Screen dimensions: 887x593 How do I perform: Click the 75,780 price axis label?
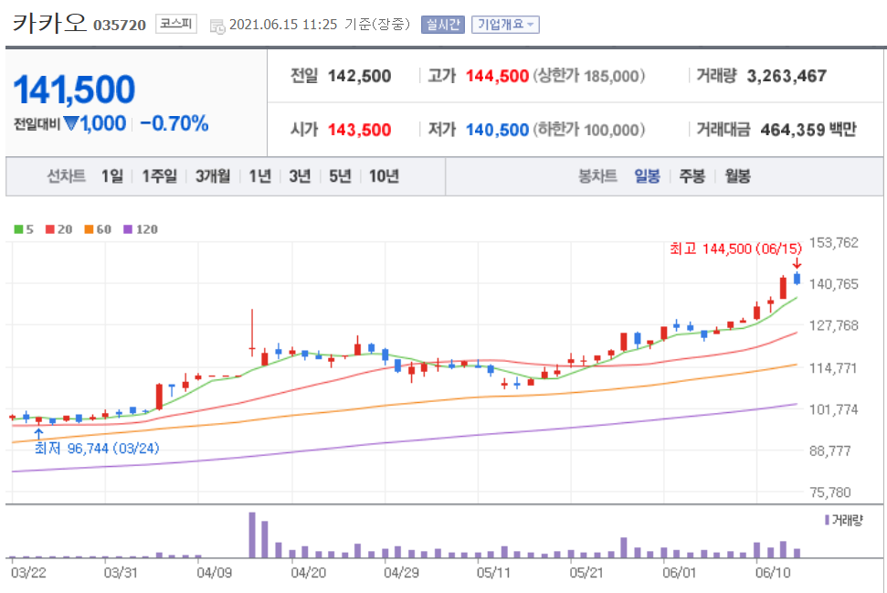tap(829, 492)
